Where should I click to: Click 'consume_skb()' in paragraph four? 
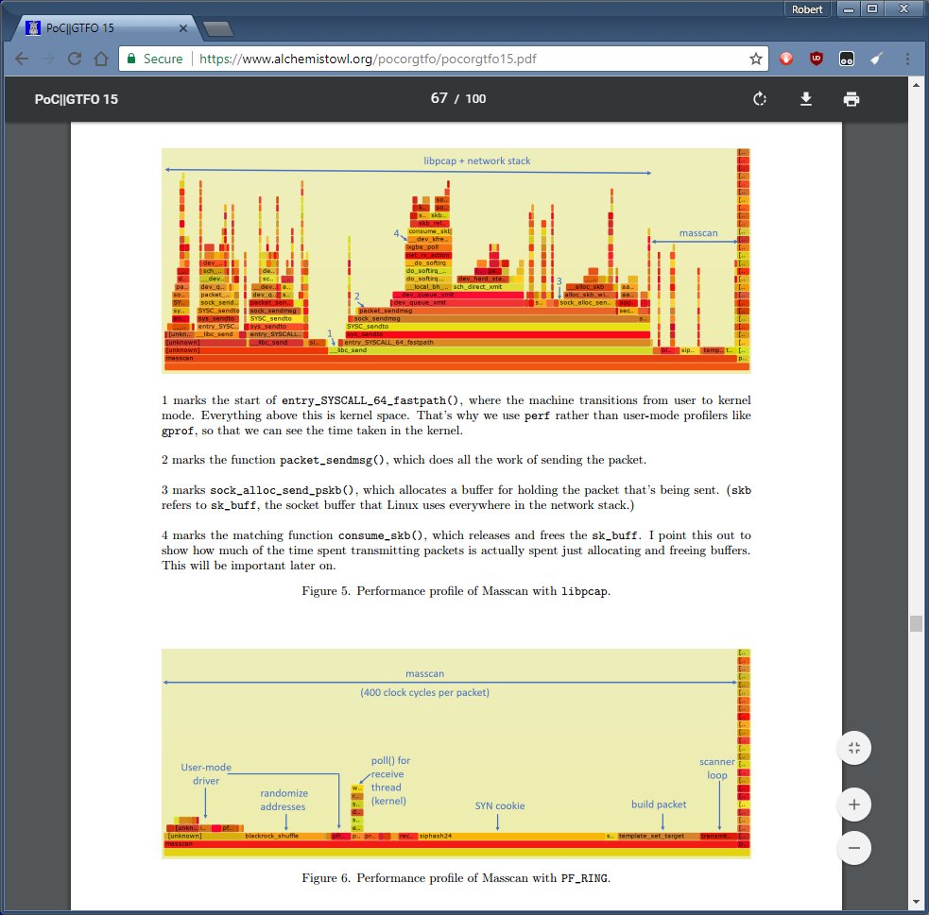click(x=382, y=535)
